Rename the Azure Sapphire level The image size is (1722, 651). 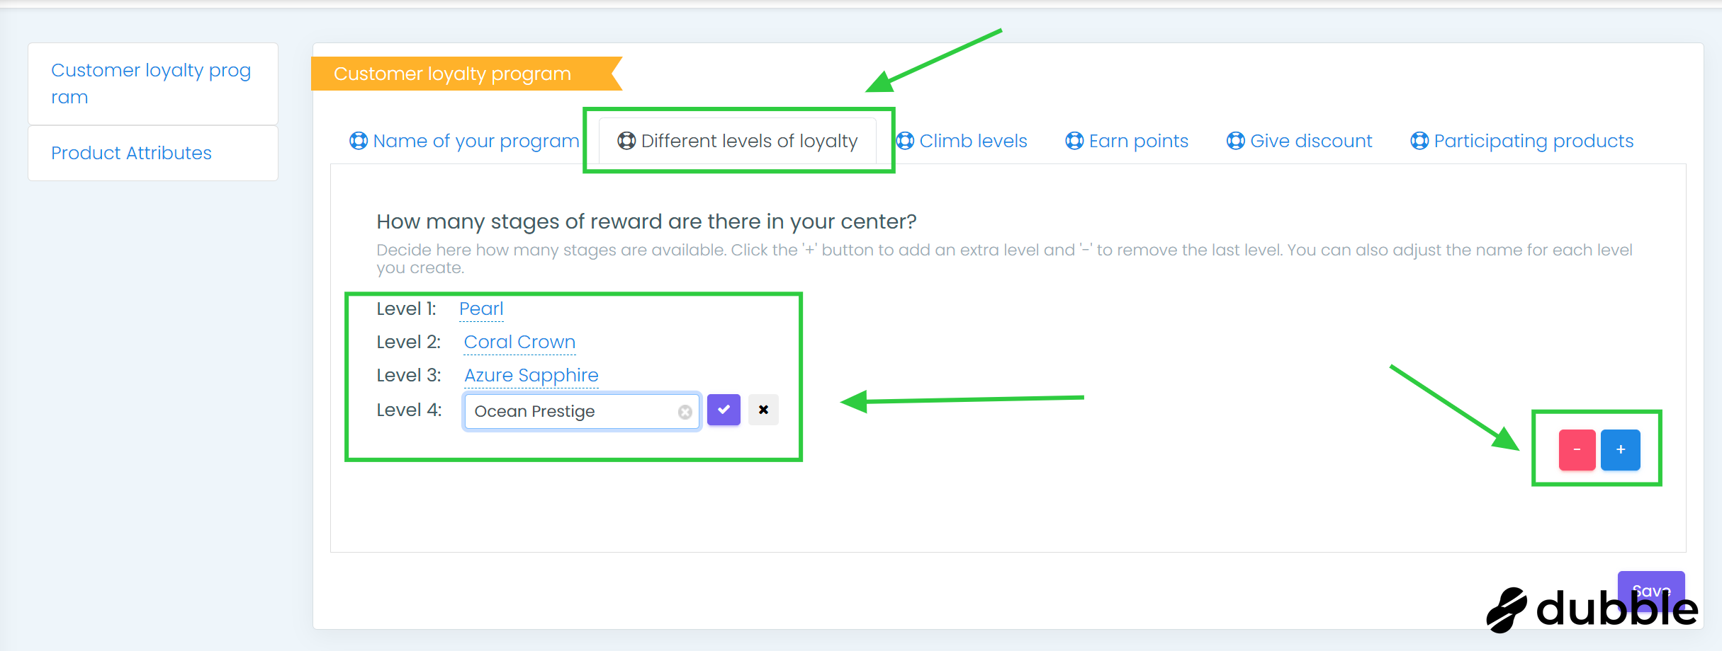coord(531,375)
